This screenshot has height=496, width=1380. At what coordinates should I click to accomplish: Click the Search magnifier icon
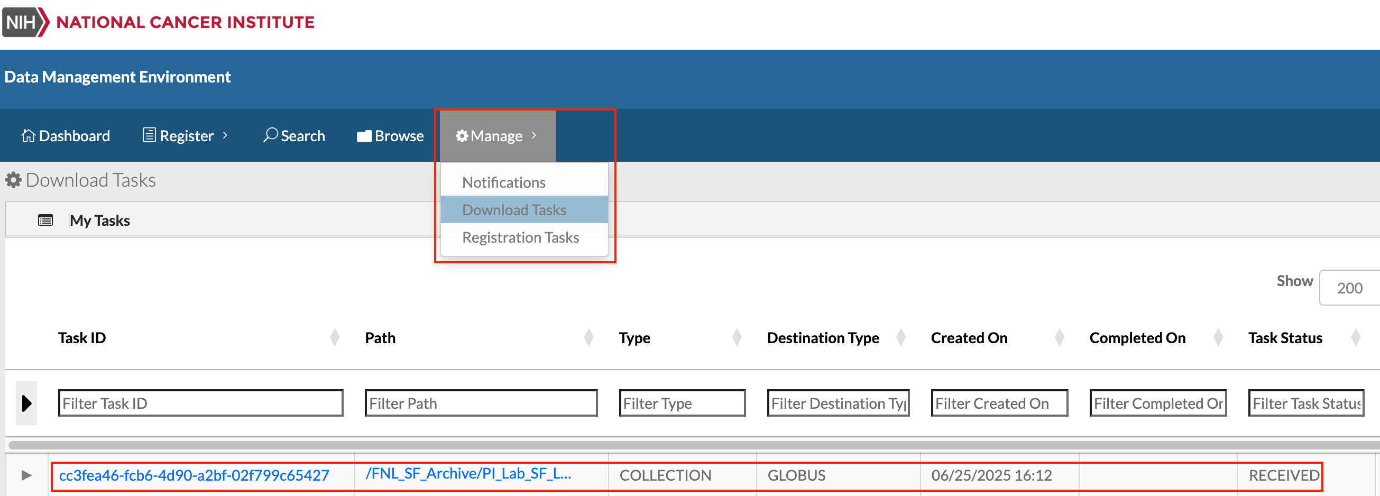coord(271,135)
